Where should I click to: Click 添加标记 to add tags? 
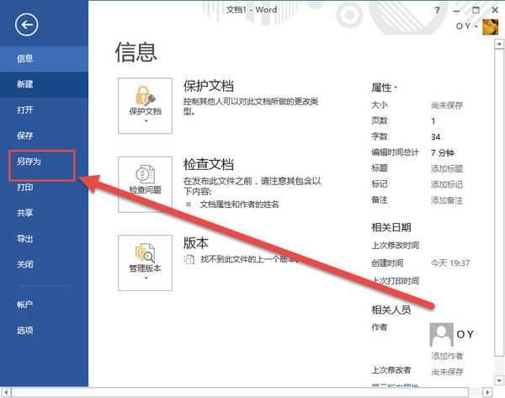pos(447,184)
